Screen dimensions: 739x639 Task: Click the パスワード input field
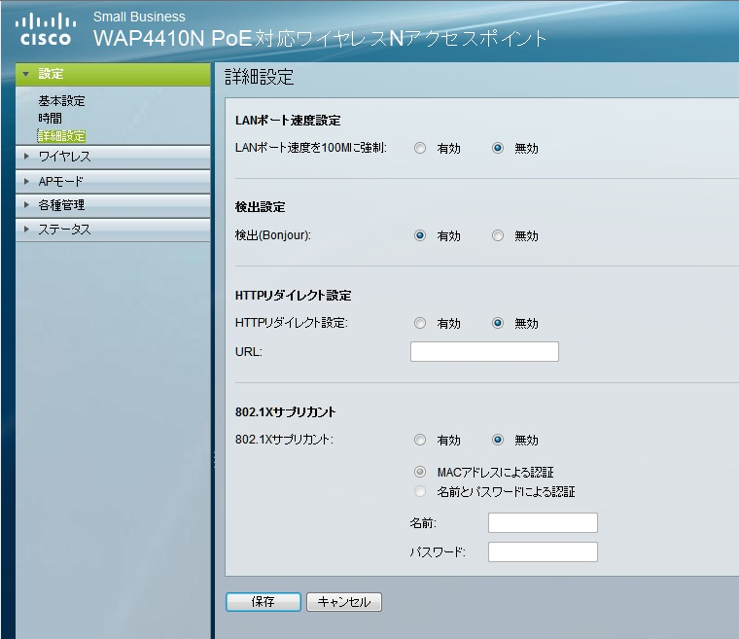click(x=543, y=551)
